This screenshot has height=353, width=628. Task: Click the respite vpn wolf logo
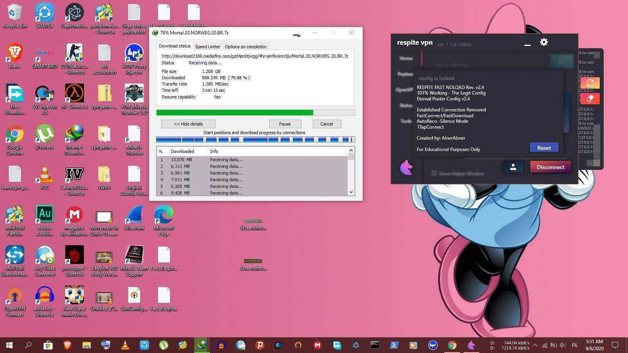coord(406,168)
